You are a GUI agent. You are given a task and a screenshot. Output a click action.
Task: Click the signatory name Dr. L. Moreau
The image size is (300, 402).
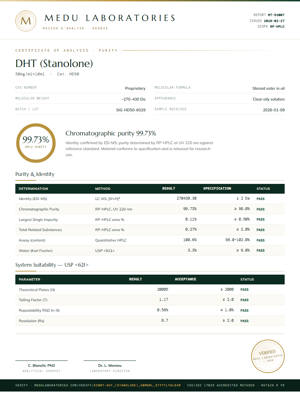[x=110, y=366]
